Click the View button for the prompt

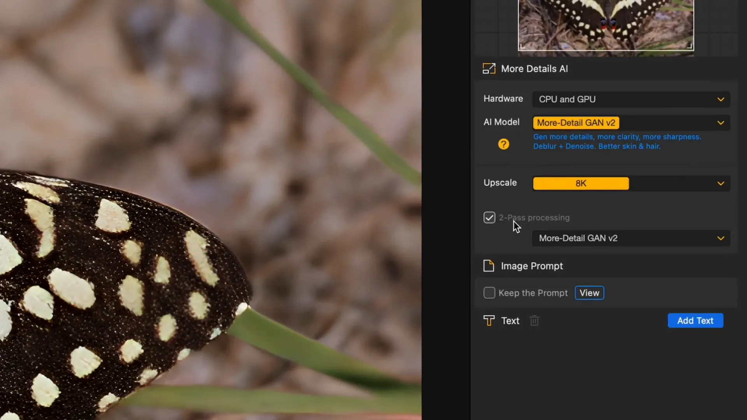(x=589, y=293)
